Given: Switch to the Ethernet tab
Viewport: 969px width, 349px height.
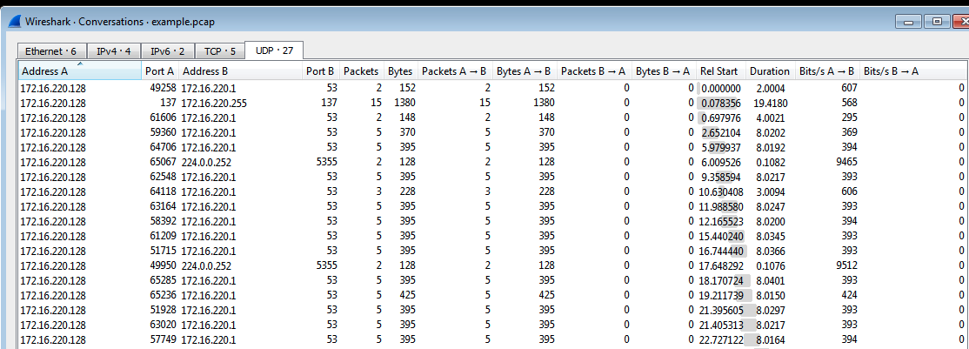Looking at the screenshot, I should click(50, 51).
